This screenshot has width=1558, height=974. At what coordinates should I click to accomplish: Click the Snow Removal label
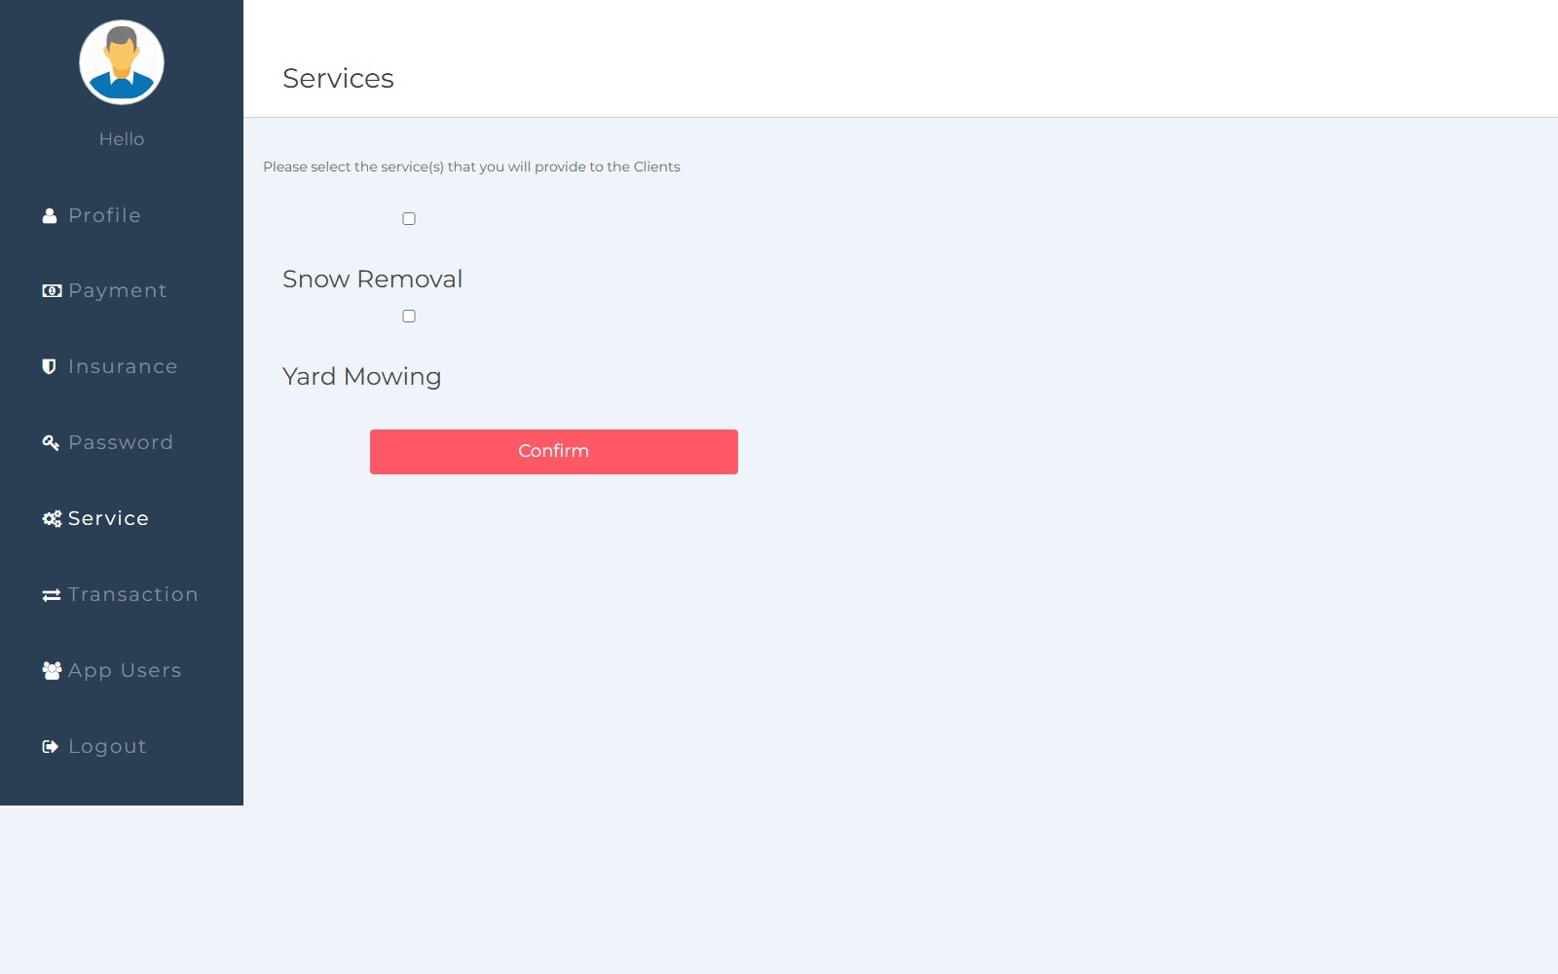pos(372,280)
